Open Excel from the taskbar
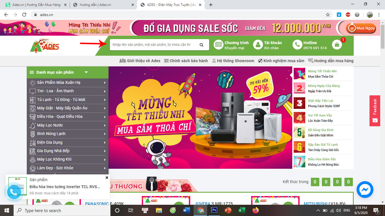 coord(242,210)
